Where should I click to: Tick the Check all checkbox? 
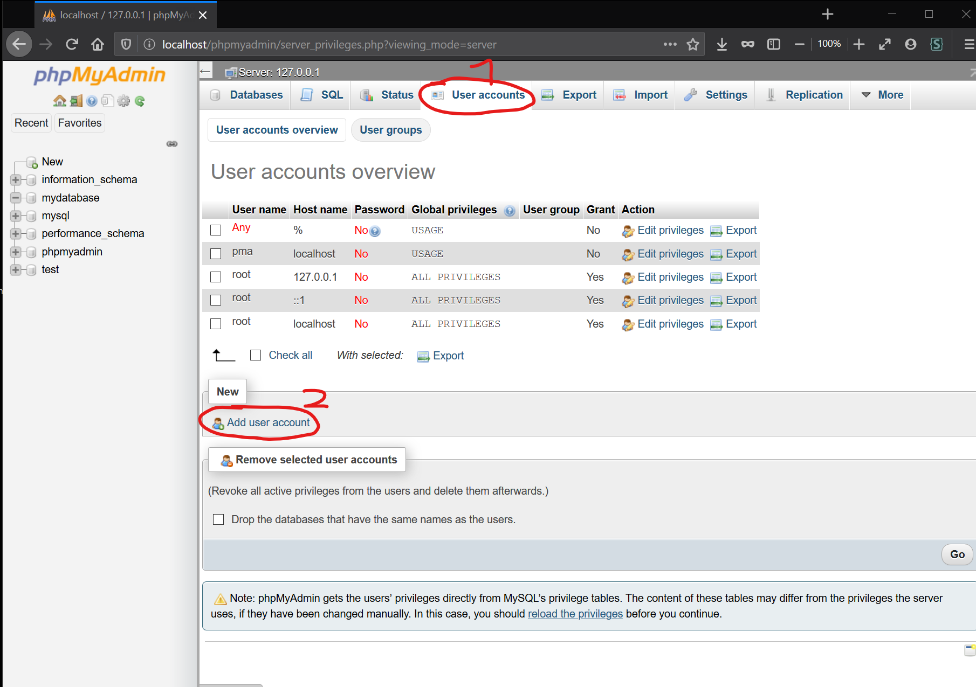pyautogui.click(x=256, y=355)
